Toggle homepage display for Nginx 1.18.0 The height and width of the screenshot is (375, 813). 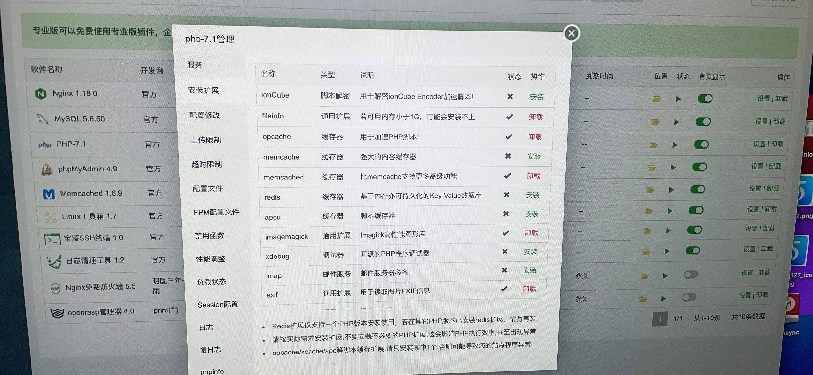click(x=705, y=99)
